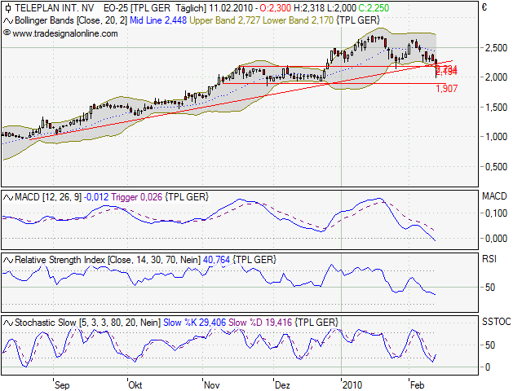Click the red 1,907 support level label
The width and height of the screenshot is (522, 391).
pyautogui.click(x=446, y=88)
